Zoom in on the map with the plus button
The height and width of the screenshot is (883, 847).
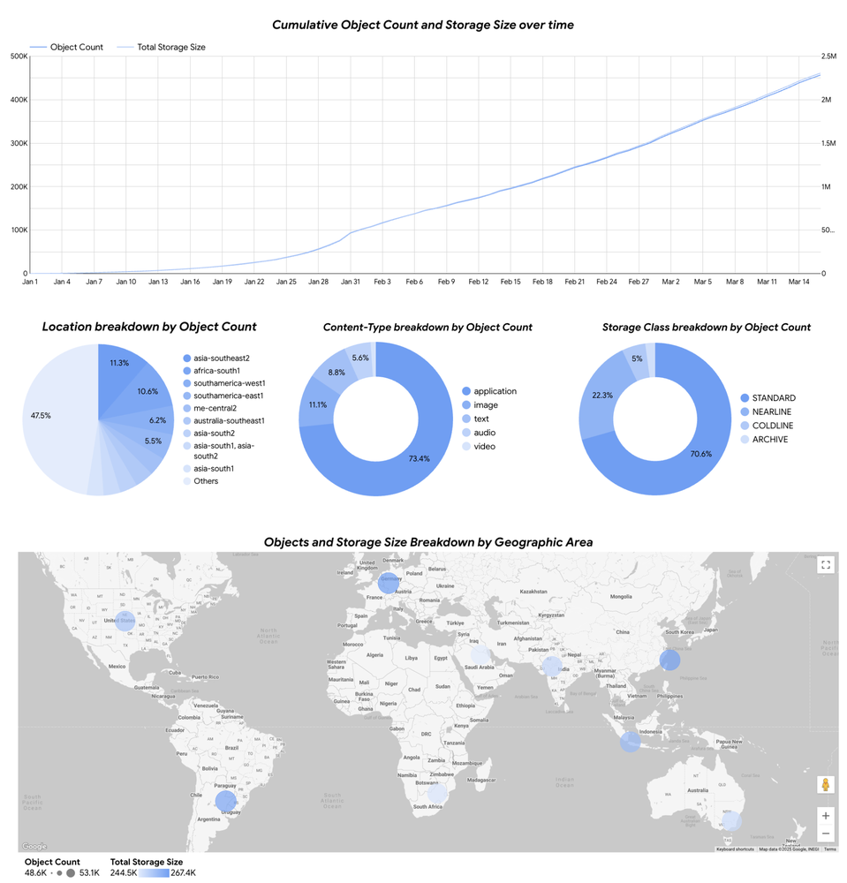(x=825, y=816)
